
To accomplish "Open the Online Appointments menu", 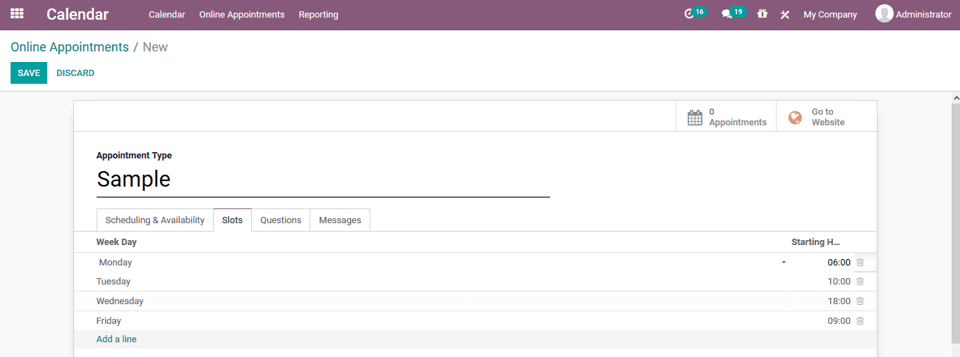I will click(x=242, y=14).
